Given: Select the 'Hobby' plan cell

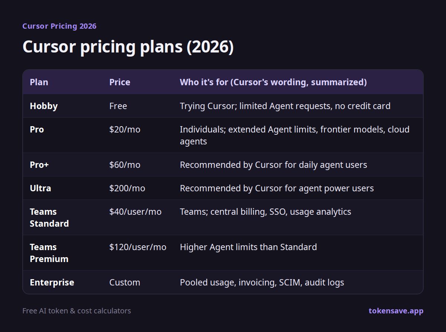Looking at the screenshot, I should 44,106.
